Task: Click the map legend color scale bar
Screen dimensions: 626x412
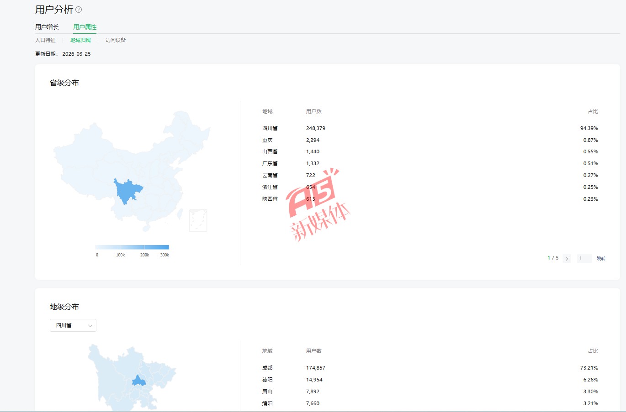Action: tap(132, 247)
